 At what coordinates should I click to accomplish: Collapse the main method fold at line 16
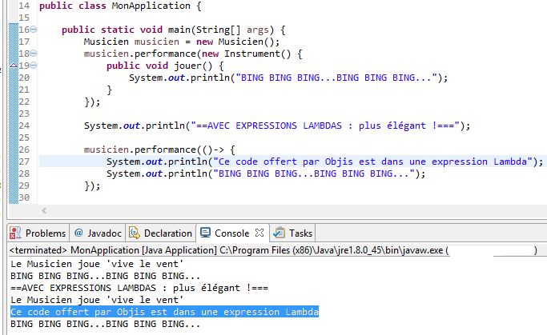tap(32, 30)
